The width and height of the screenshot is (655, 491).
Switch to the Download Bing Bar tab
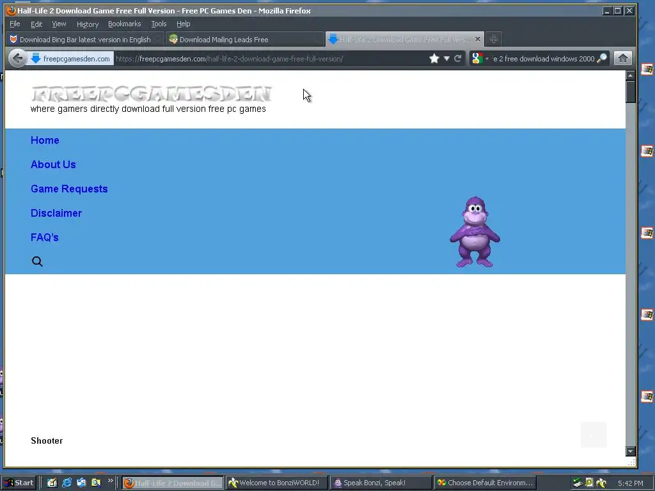pyautogui.click(x=85, y=39)
